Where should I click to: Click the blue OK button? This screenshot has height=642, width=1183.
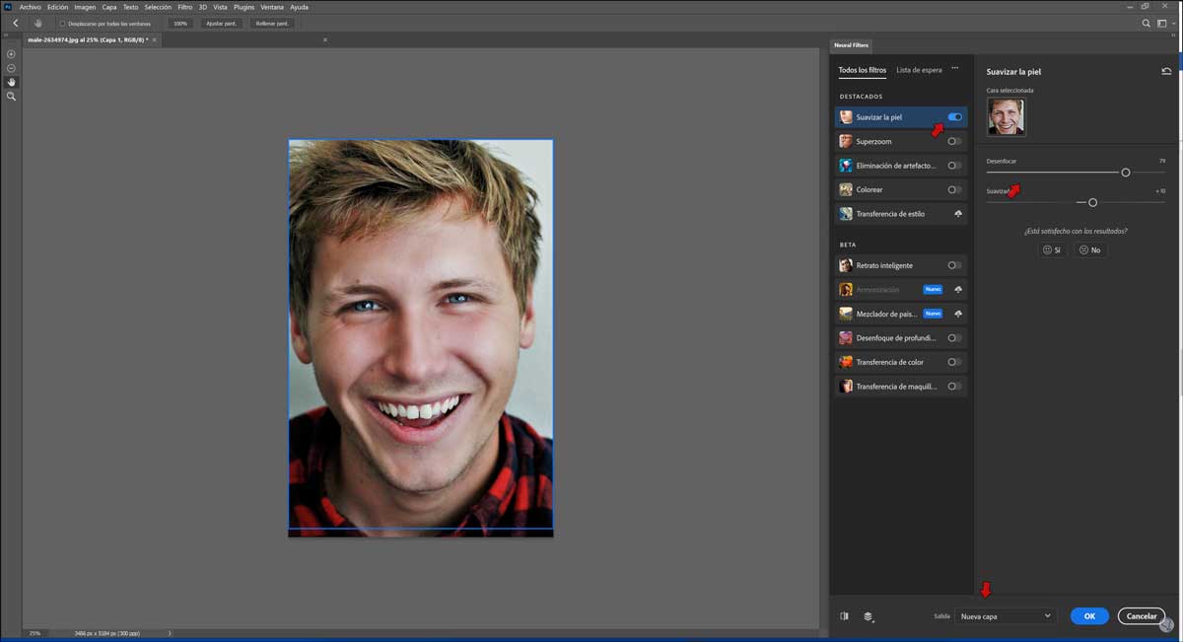1089,616
